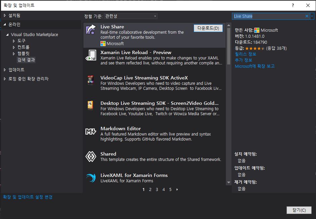Click the Desktop Live Streaming SDK icon
This screenshot has width=316, height=219.
pos(90,105)
